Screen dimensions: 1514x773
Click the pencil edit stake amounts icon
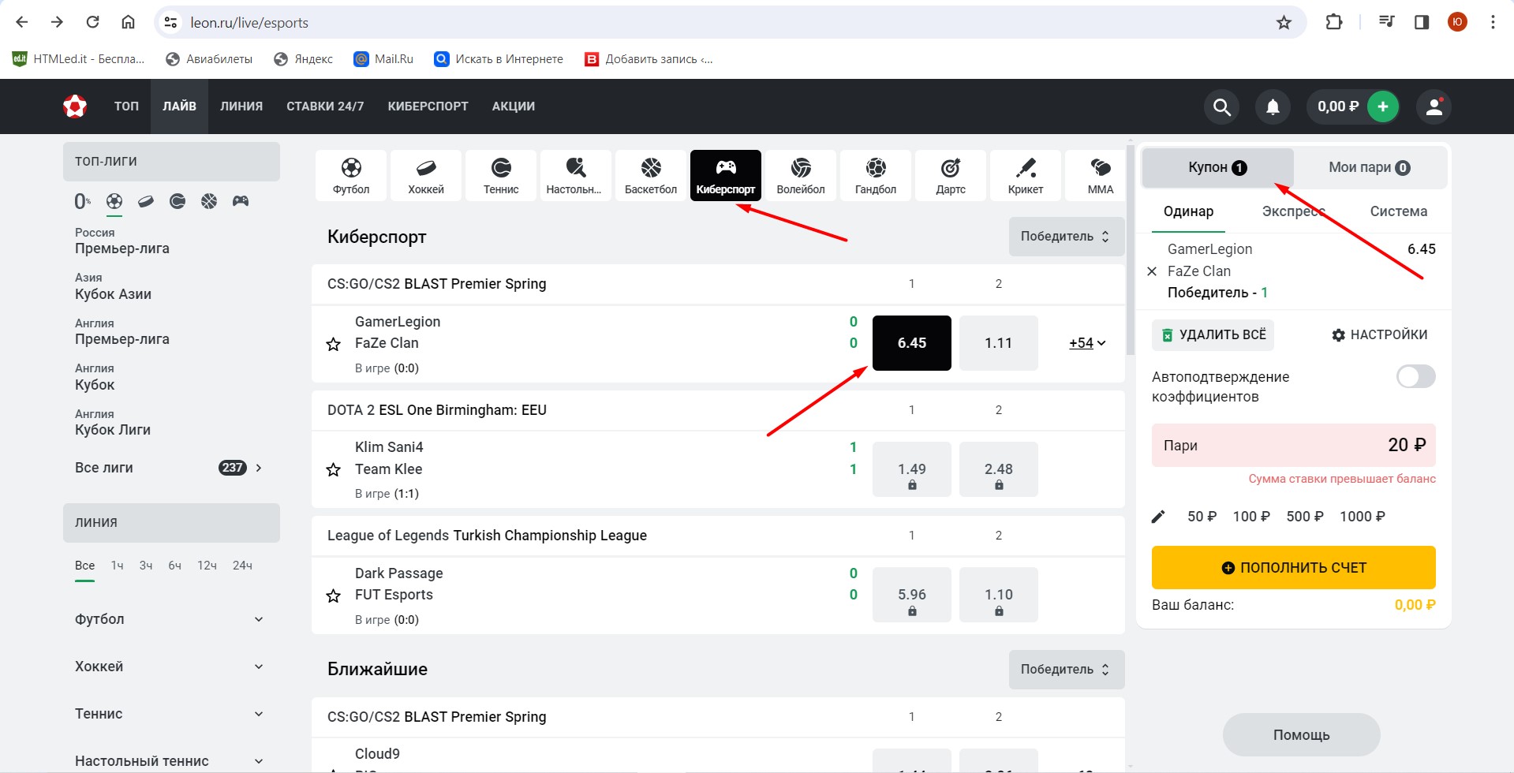[x=1158, y=517]
